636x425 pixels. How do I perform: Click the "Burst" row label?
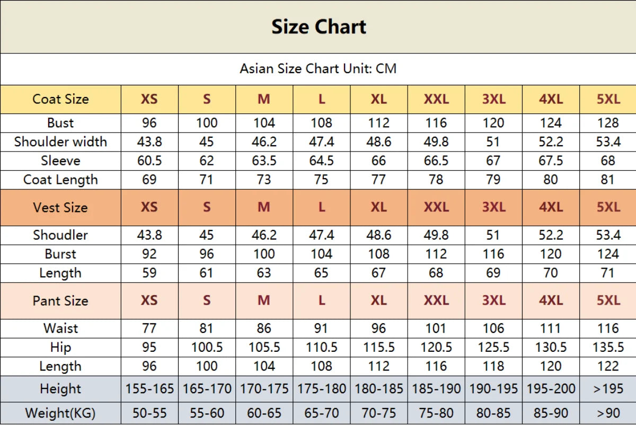tap(60, 254)
